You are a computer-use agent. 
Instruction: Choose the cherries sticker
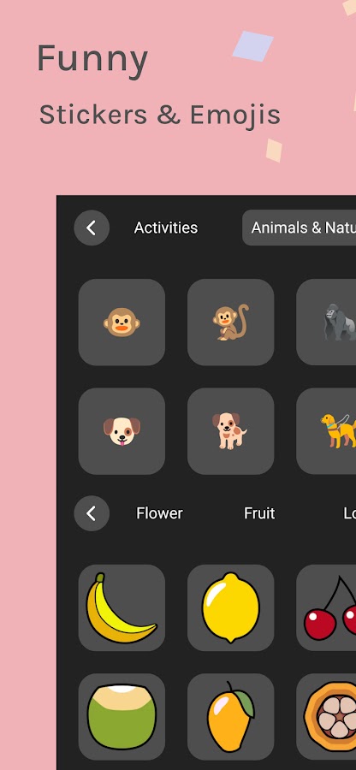tap(327, 608)
